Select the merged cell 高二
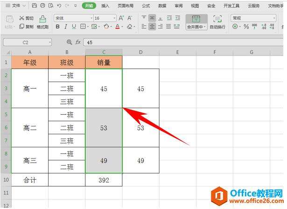The height and width of the screenshot is (209, 287). [30, 127]
